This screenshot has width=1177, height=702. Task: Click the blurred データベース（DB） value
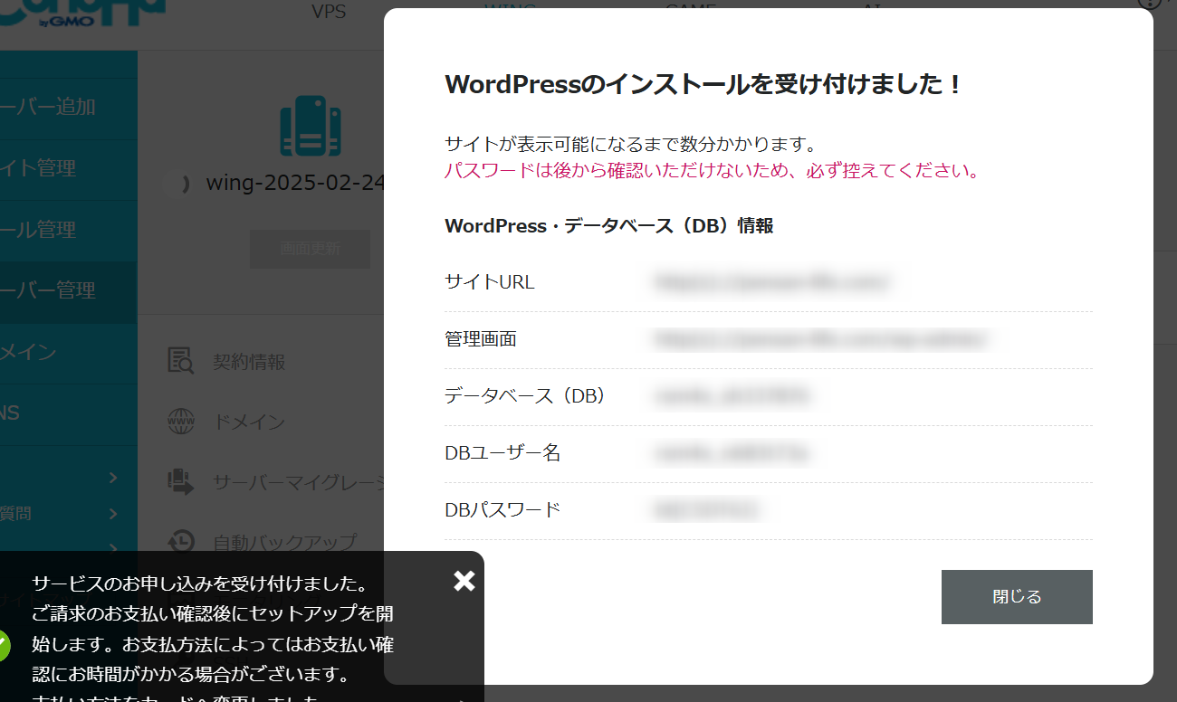pos(731,396)
